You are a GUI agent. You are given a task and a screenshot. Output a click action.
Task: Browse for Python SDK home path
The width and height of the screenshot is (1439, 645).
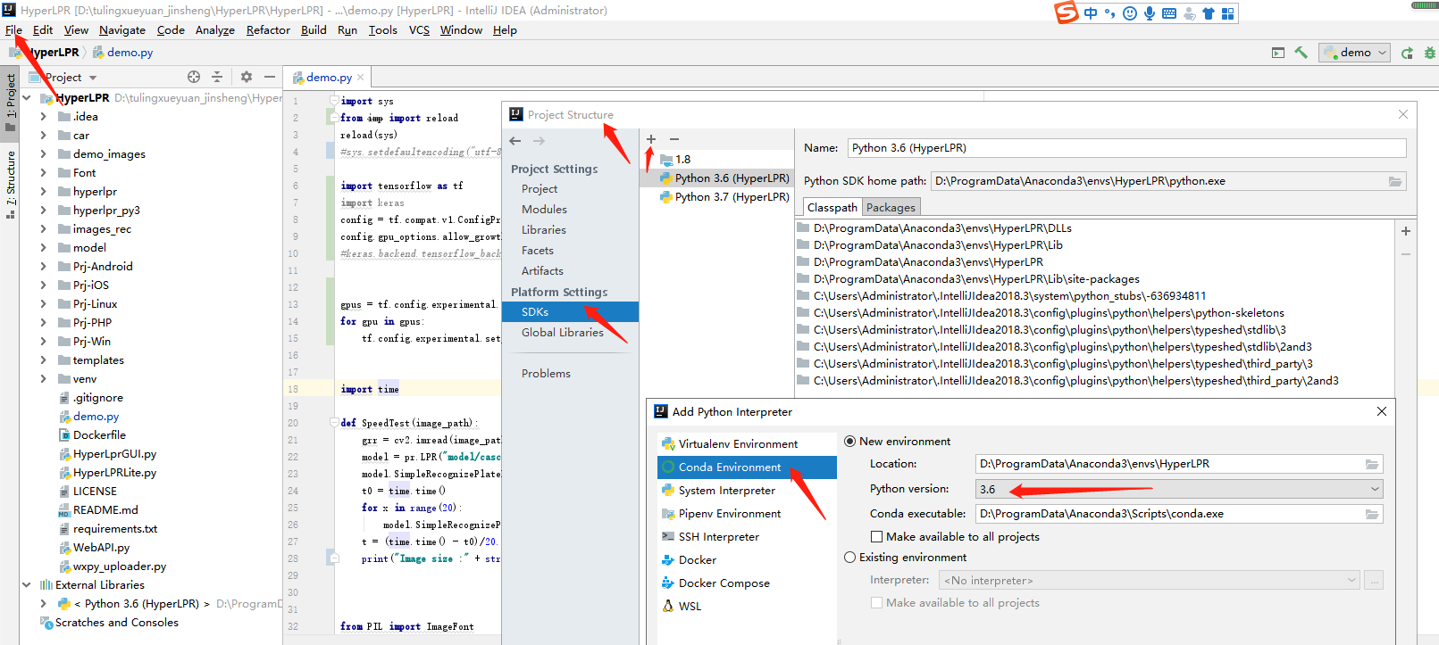pos(1395,181)
